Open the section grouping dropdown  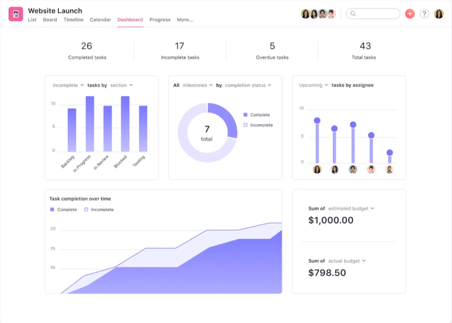(x=121, y=85)
